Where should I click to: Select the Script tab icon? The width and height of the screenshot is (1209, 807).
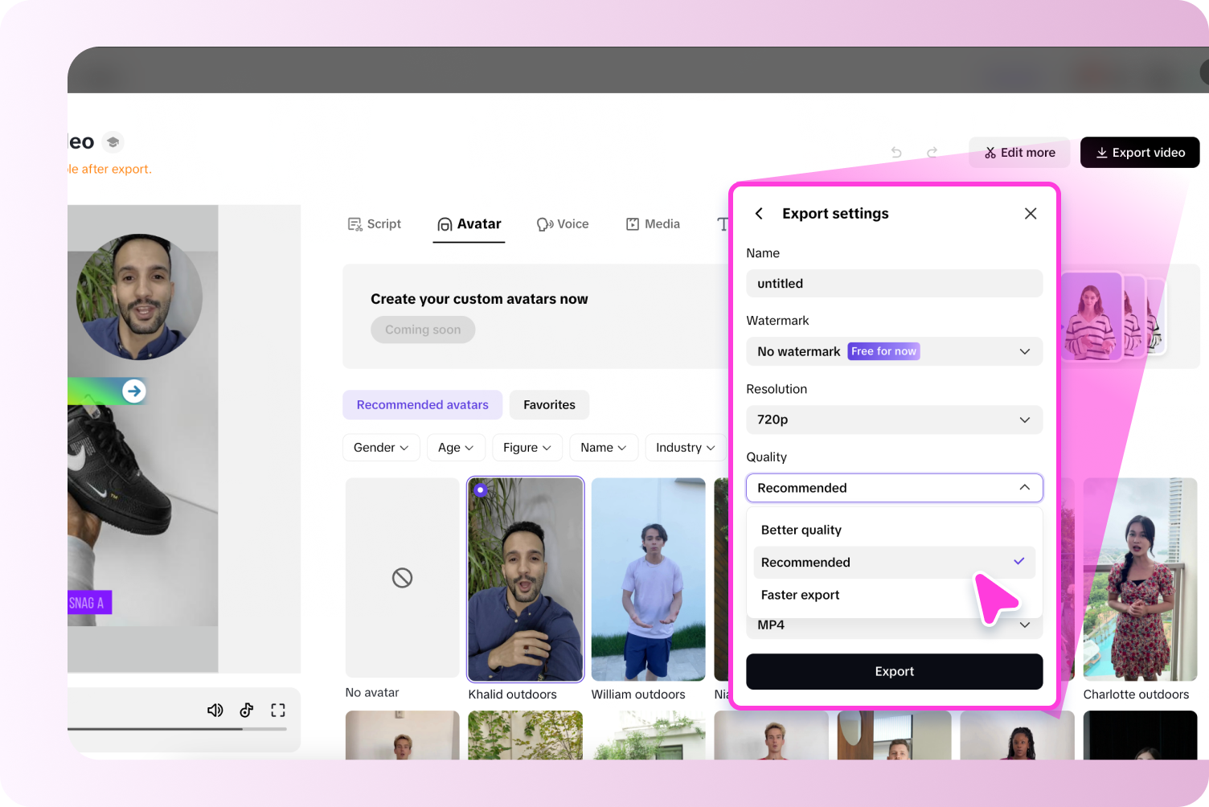point(354,223)
